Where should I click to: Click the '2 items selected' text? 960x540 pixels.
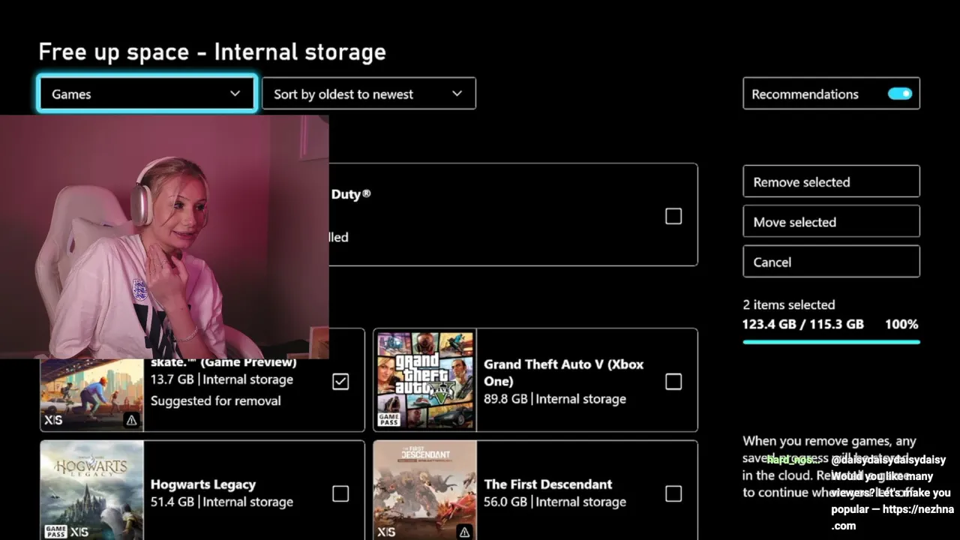(788, 304)
